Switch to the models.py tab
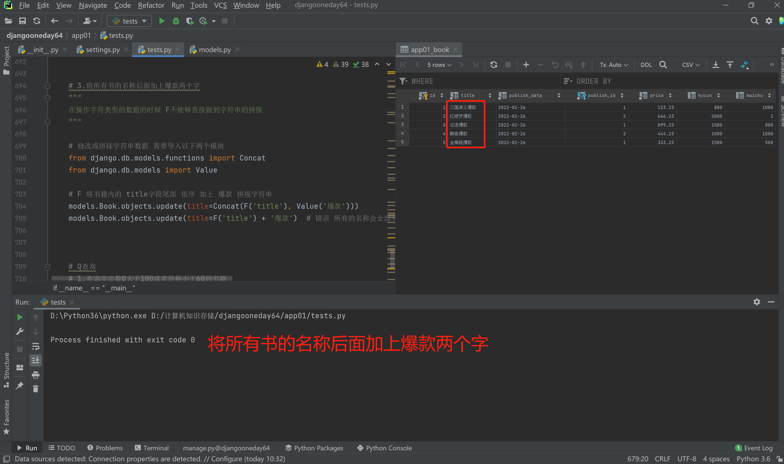 [x=215, y=50]
